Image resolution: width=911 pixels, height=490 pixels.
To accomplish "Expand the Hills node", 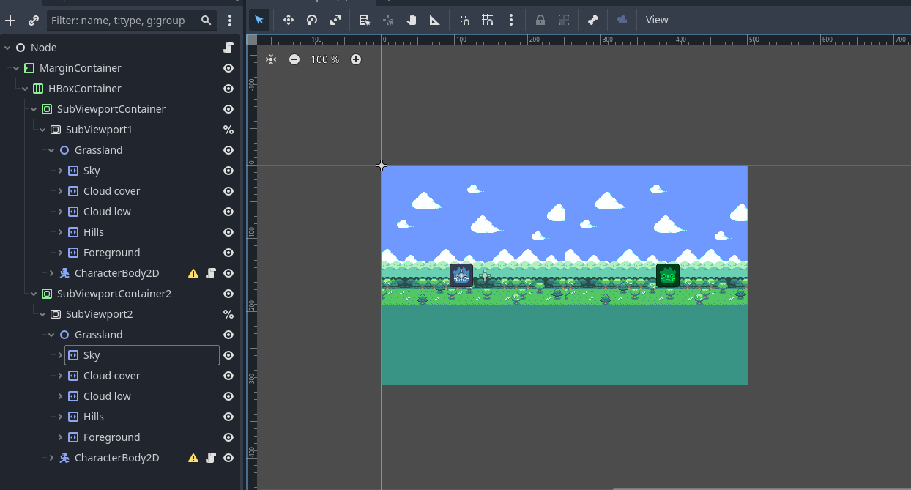I will pos(61,231).
